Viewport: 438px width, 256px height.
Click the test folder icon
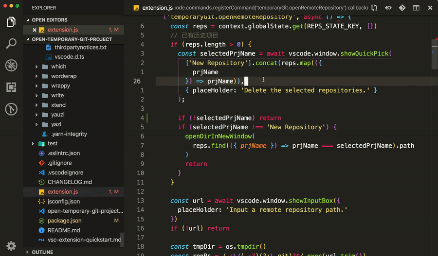[x=41, y=144]
